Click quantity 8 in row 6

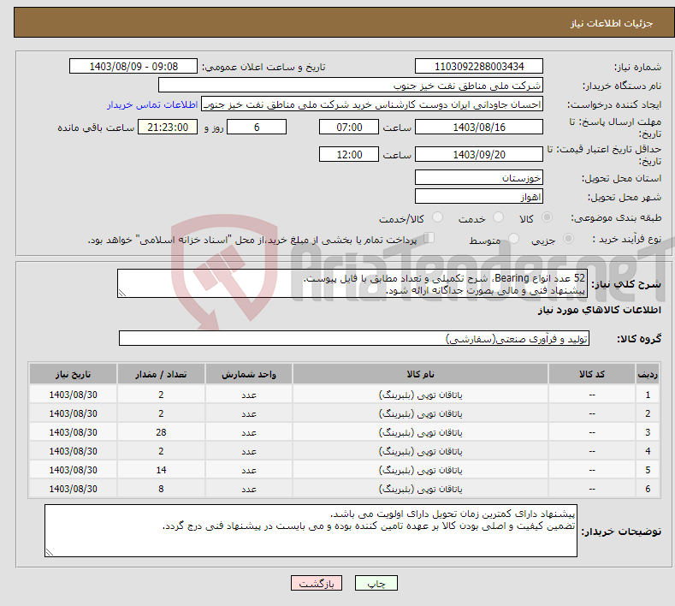161,489
